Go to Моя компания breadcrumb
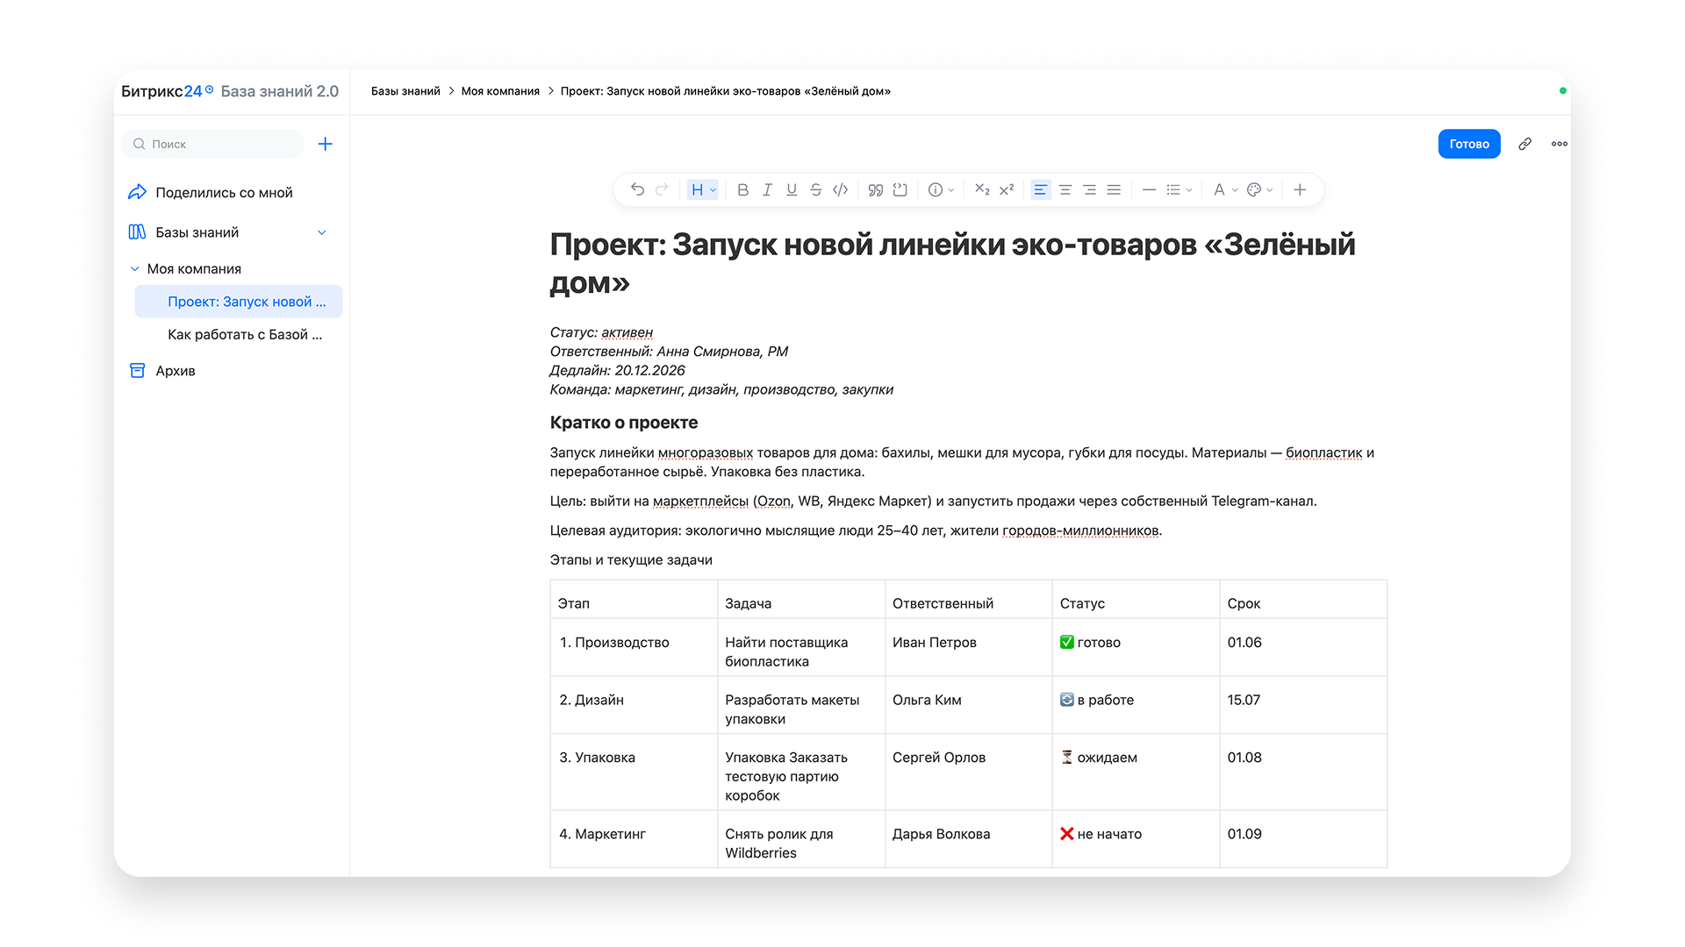 (x=500, y=91)
